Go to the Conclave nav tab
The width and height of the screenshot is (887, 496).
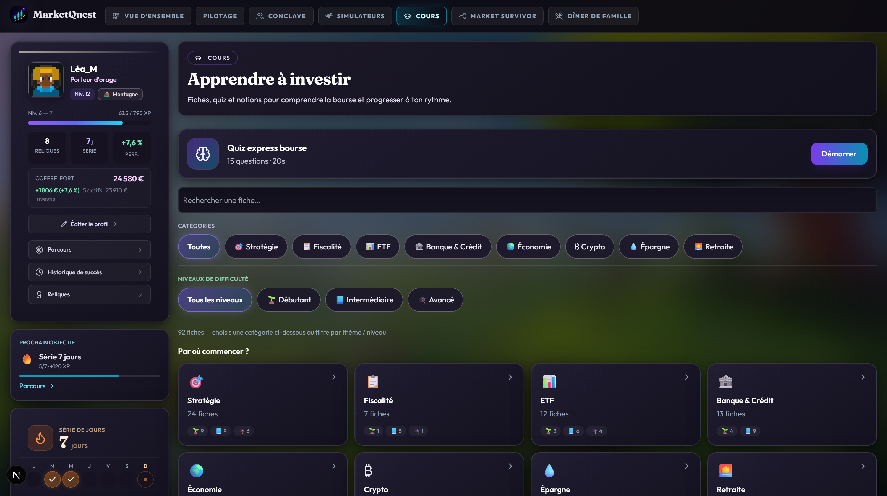pos(281,16)
